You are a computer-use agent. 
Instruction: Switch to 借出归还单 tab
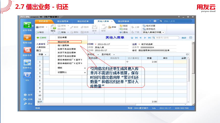[83, 21]
